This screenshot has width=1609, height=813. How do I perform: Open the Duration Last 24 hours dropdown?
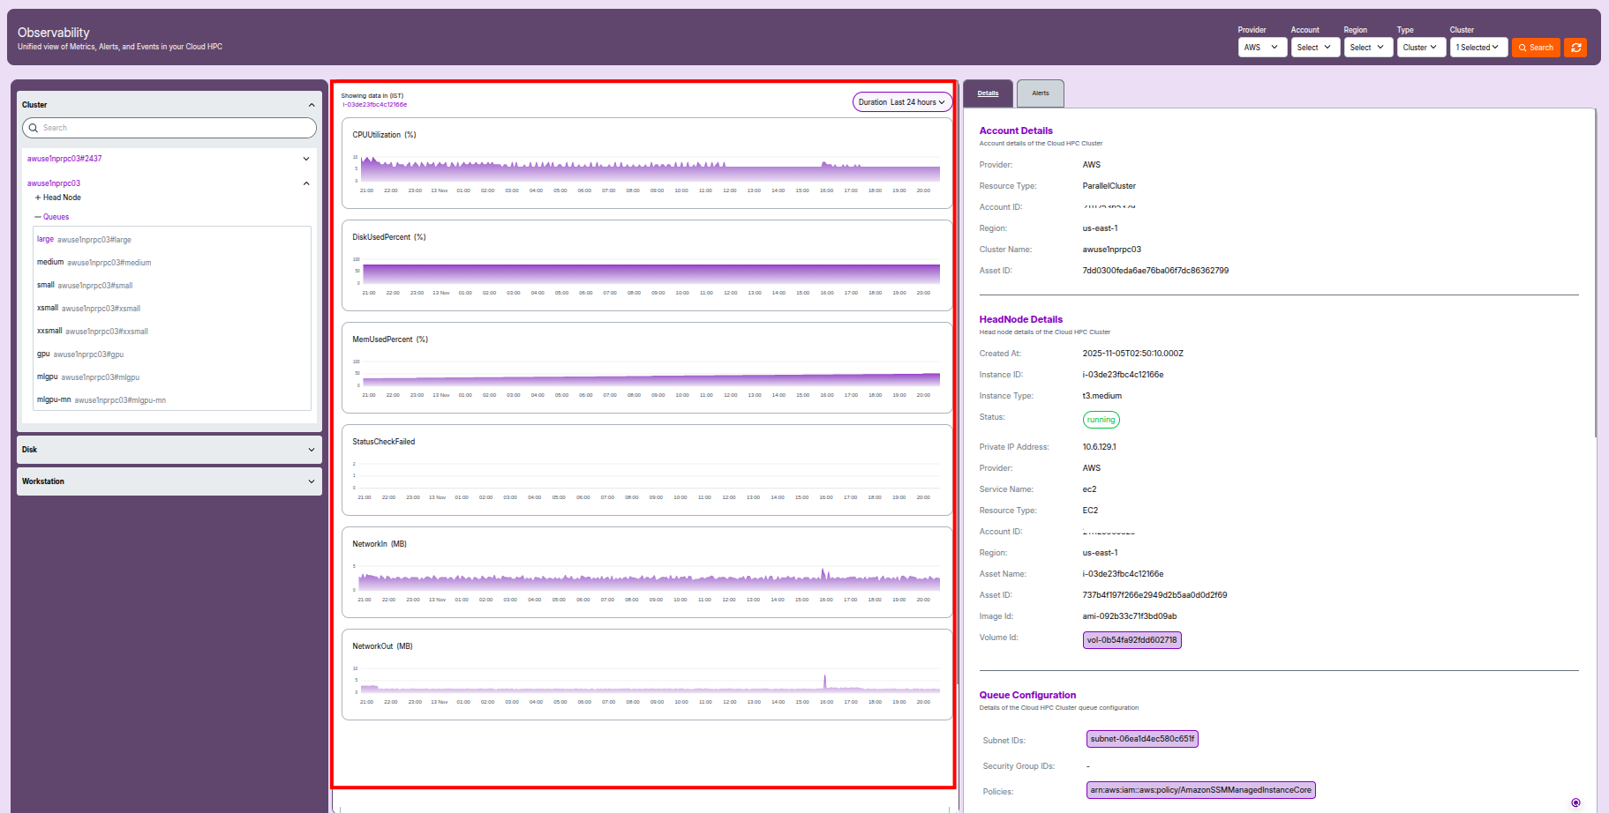pyautogui.click(x=902, y=102)
